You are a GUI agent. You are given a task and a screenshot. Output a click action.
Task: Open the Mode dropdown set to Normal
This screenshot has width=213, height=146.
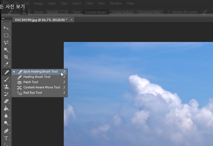pos(57,12)
